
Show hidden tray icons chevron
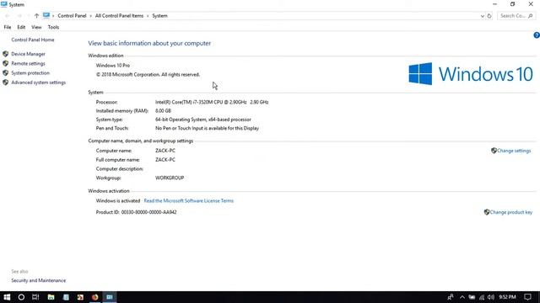tap(462, 297)
